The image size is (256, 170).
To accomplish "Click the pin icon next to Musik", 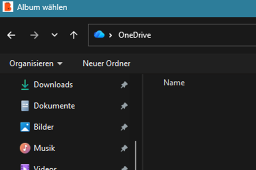I will [124, 148].
